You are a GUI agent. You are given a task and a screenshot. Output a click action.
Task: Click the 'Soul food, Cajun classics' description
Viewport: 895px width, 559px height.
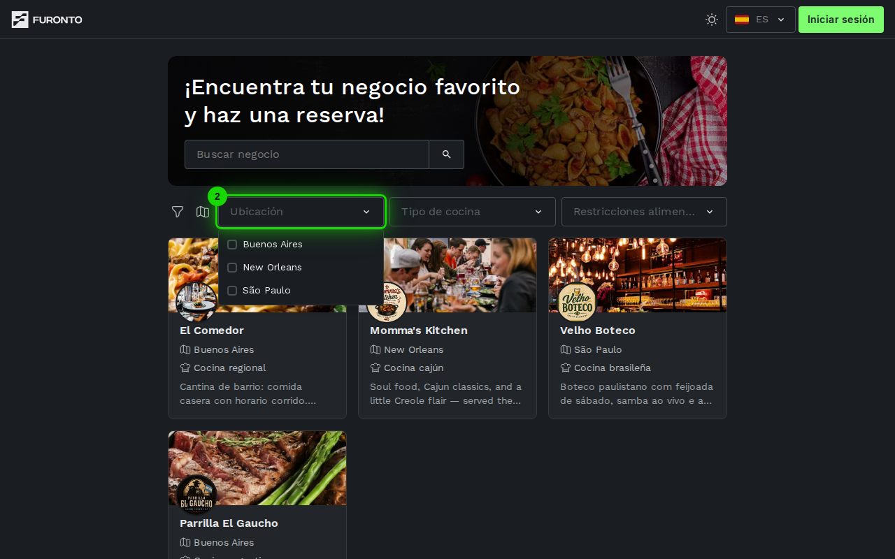(446, 393)
